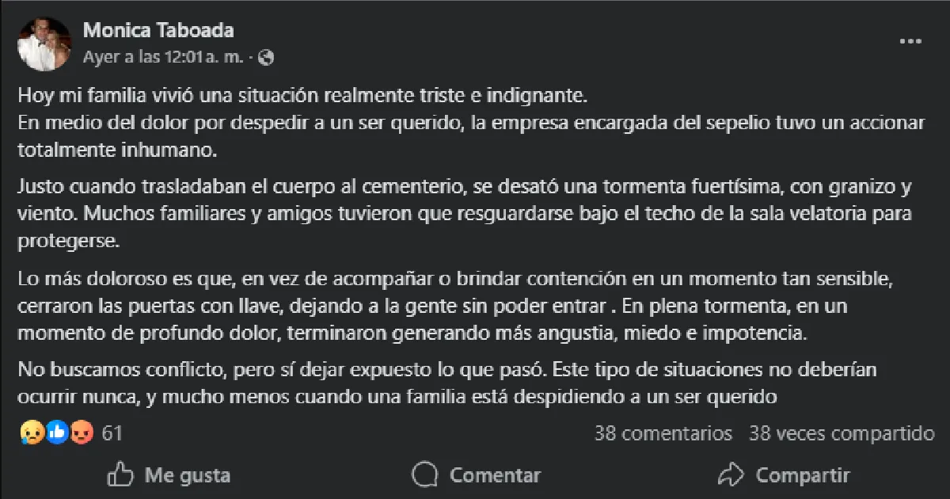The height and width of the screenshot is (499, 950).
Task: Click 38 veces compartido
Action: pos(840,434)
